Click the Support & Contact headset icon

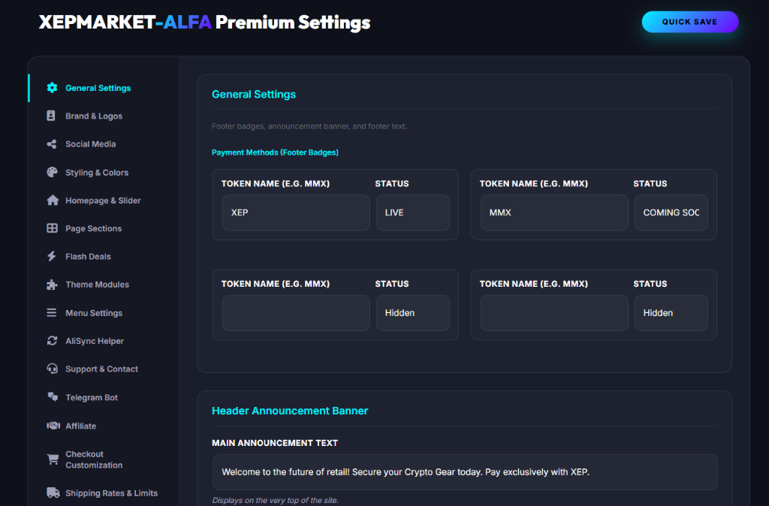coord(52,369)
